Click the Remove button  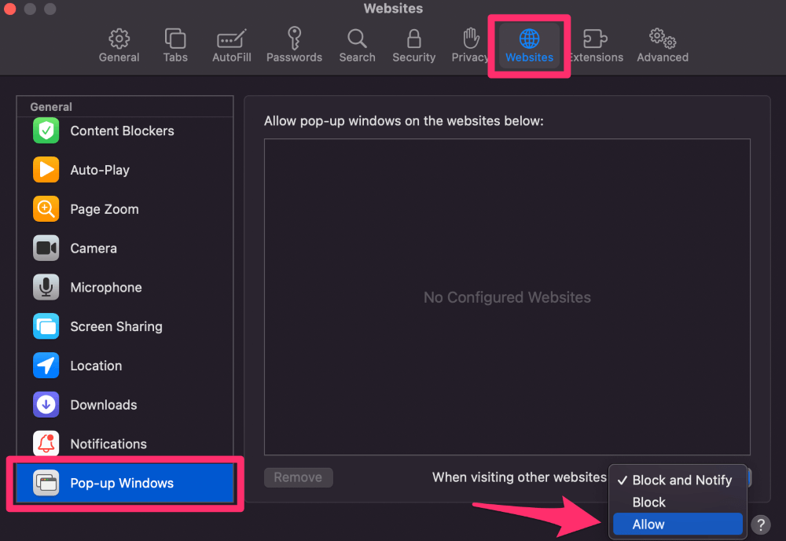(x=298, y=477)
